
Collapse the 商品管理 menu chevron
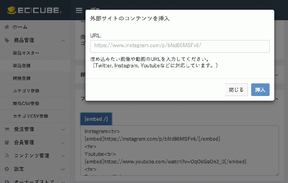[63, 40]
